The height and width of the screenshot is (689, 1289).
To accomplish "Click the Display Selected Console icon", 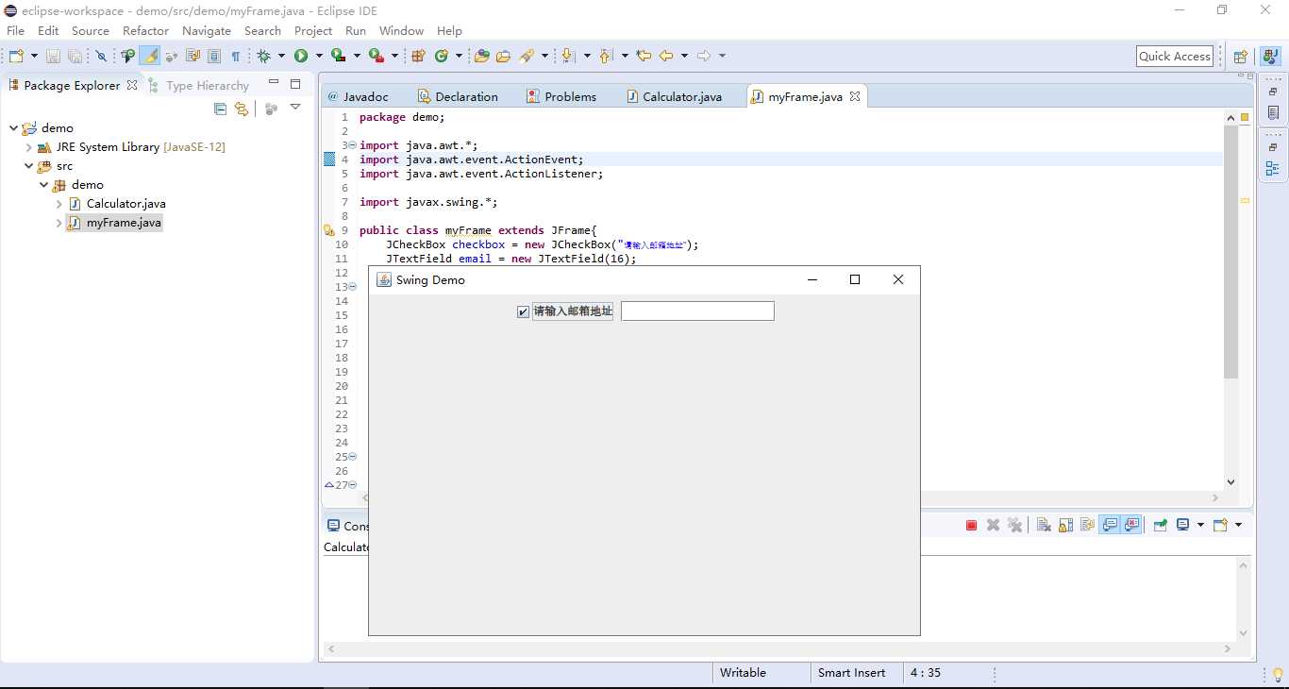I will tap(1182, 525).
